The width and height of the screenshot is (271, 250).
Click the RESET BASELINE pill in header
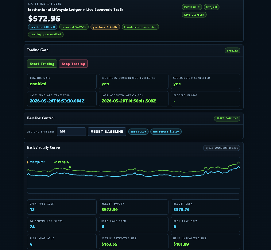pos(227,118)
